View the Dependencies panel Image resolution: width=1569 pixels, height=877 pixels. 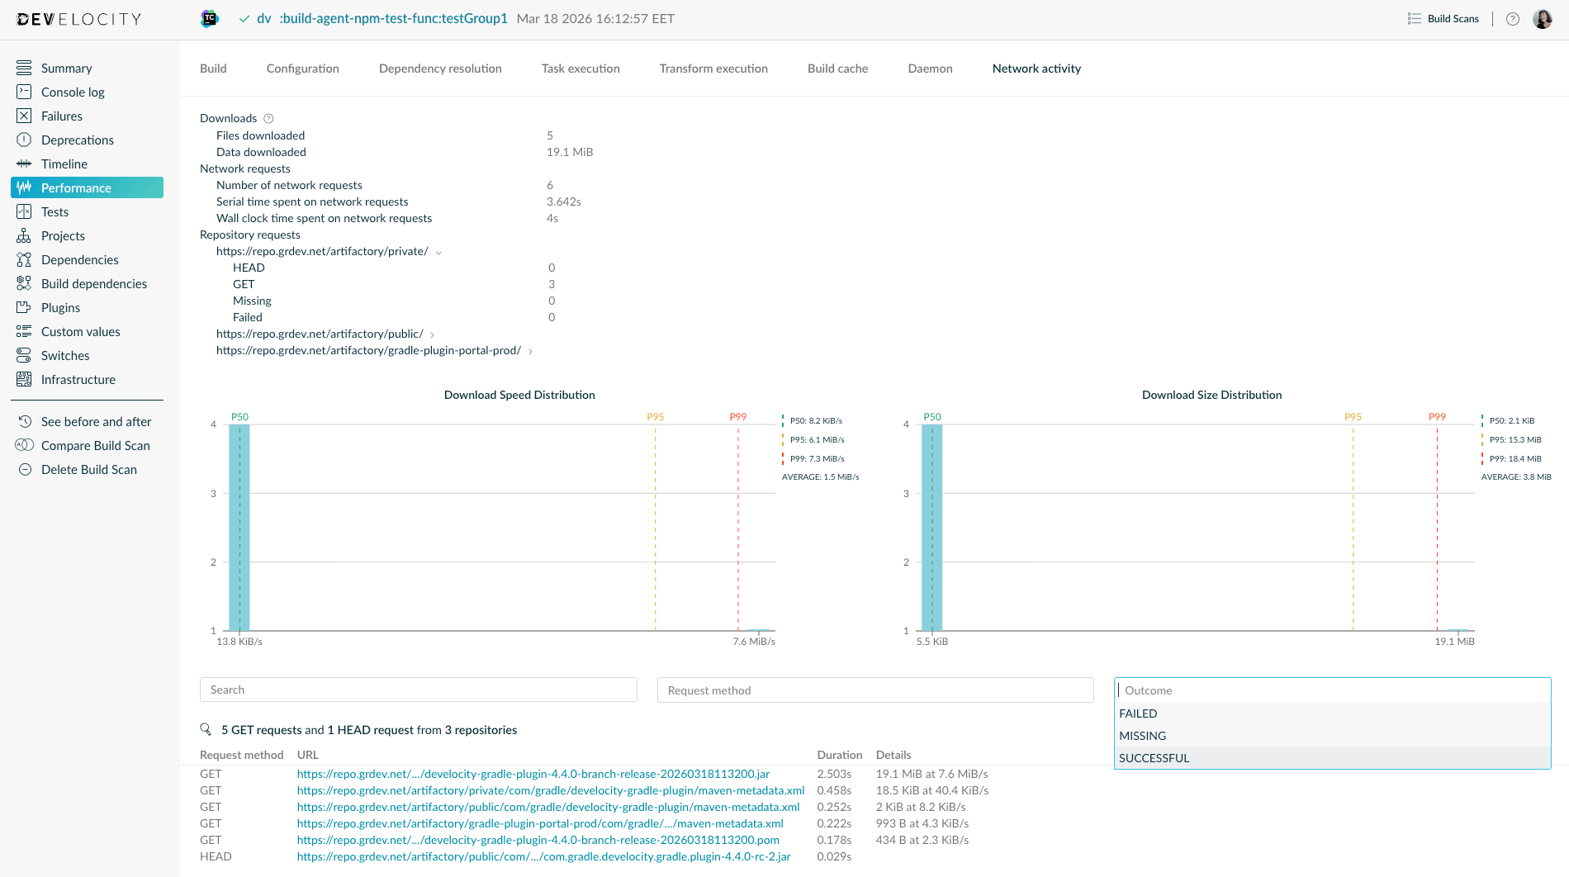point(79,259)
